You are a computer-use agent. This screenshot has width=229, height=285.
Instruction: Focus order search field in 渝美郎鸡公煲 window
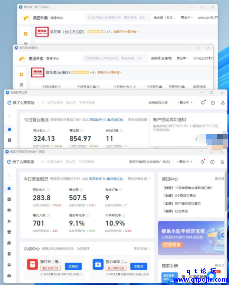(x=71, y=103)
